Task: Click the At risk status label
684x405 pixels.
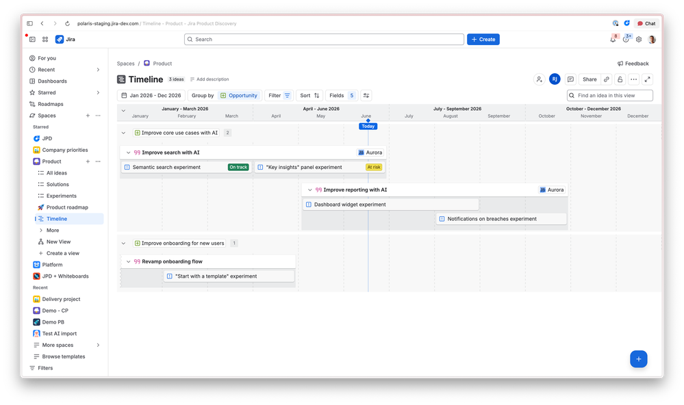Action: coord(374,167)
